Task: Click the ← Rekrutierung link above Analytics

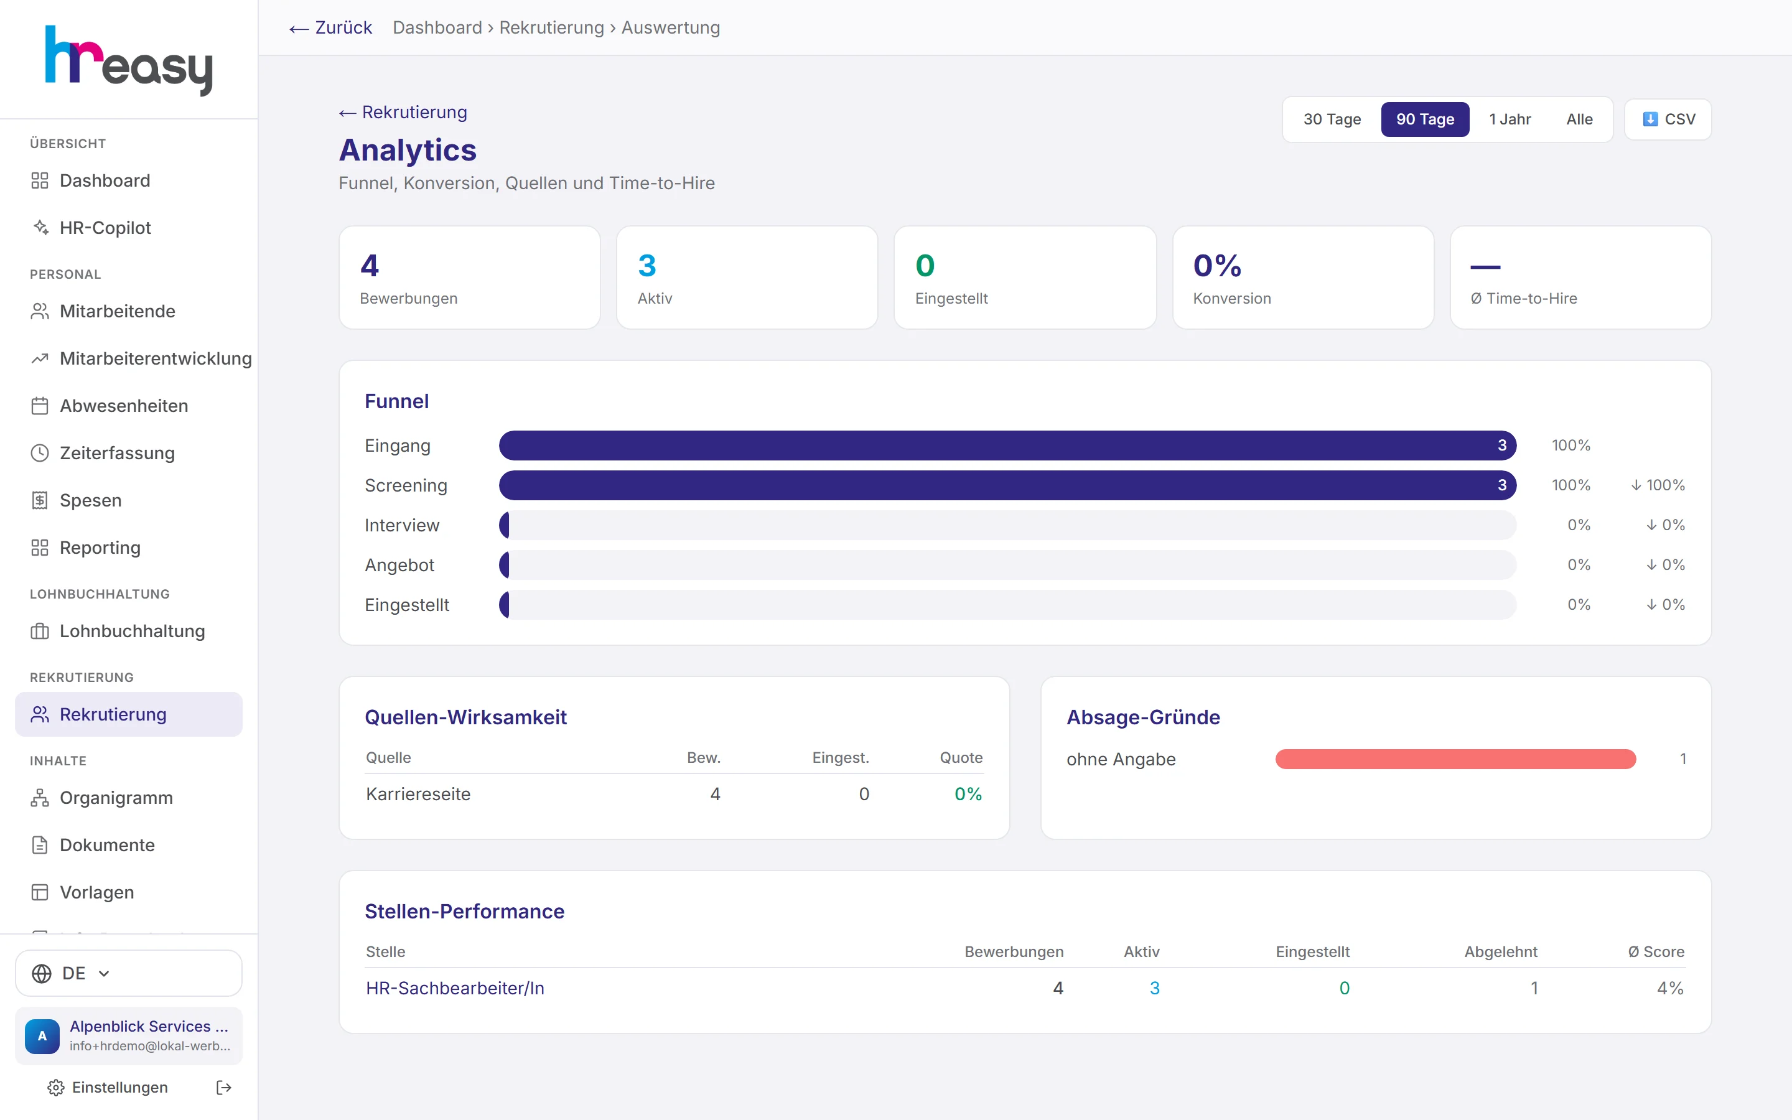Action: click(403, 112)
